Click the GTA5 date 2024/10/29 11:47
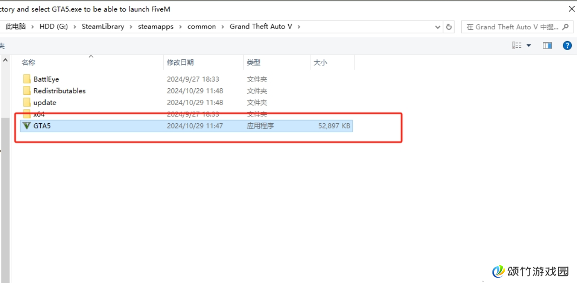The image size is (577, 283). pyautogui.click(x=195, y=126)
